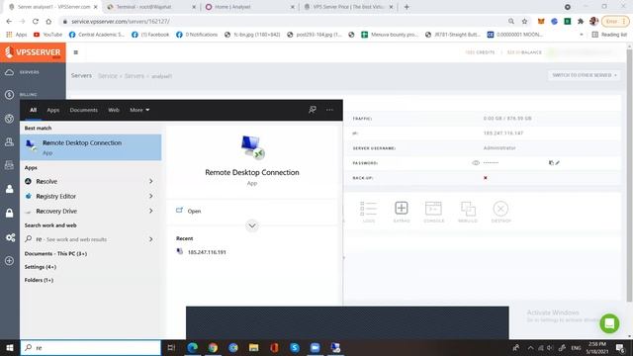Click the plus circle icon in sidebar
633x356 pixels.
click(x=9, y=261)
